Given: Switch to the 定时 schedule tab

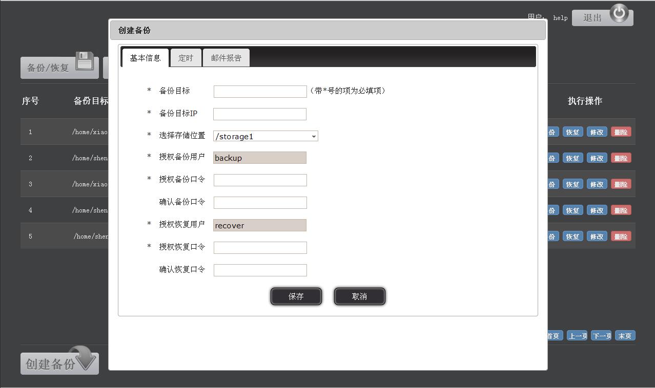Looking at the screenshot, I should (x=186, y=58).
